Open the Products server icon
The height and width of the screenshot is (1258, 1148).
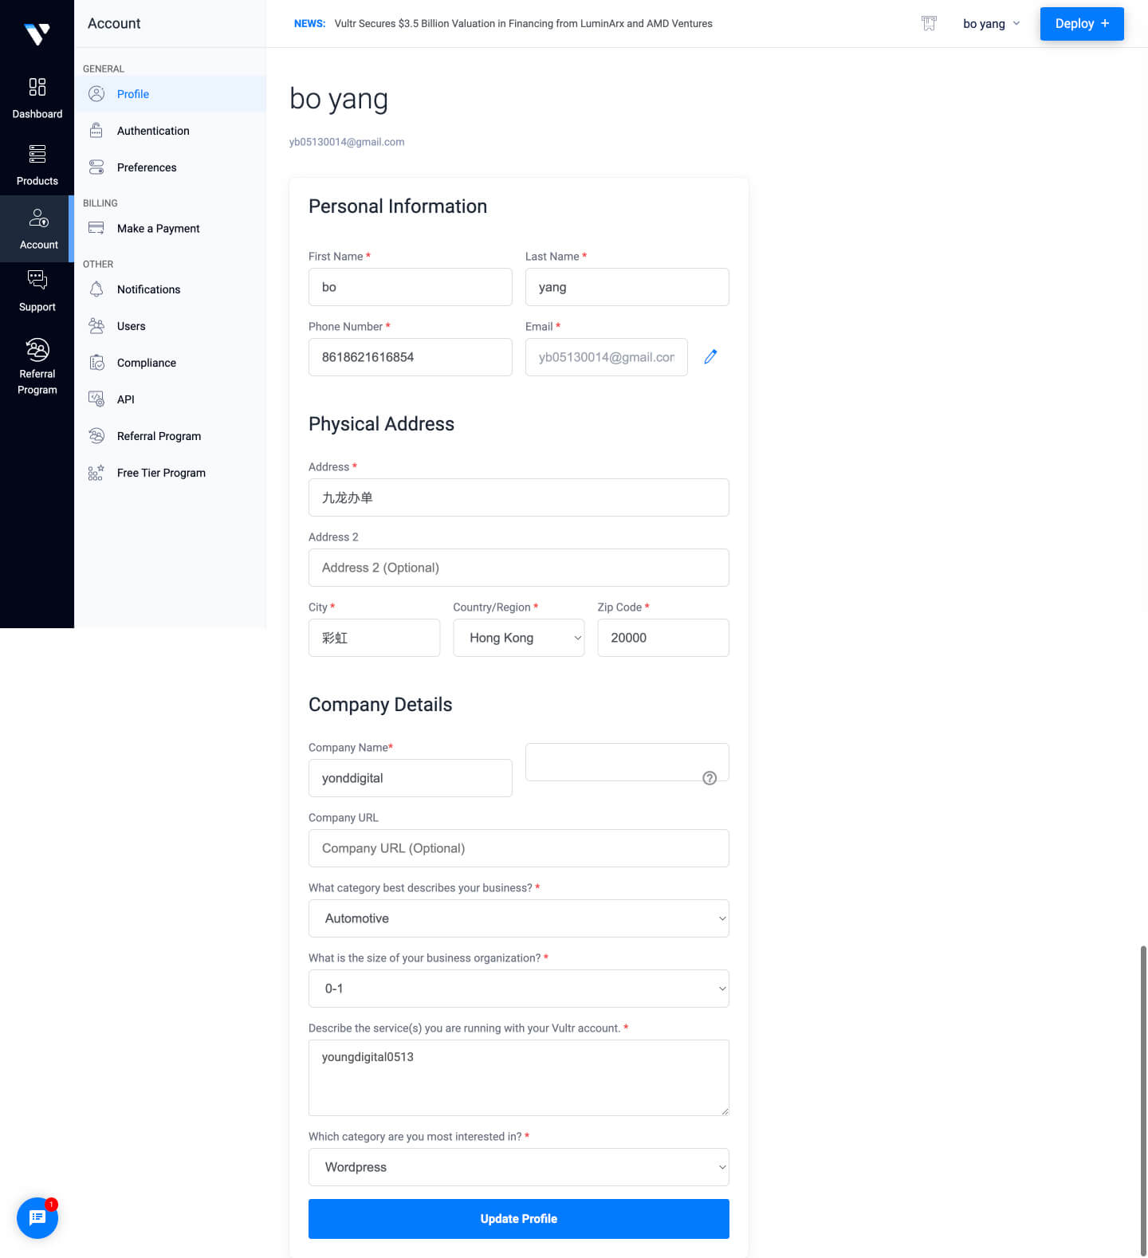tap(37, 154)
